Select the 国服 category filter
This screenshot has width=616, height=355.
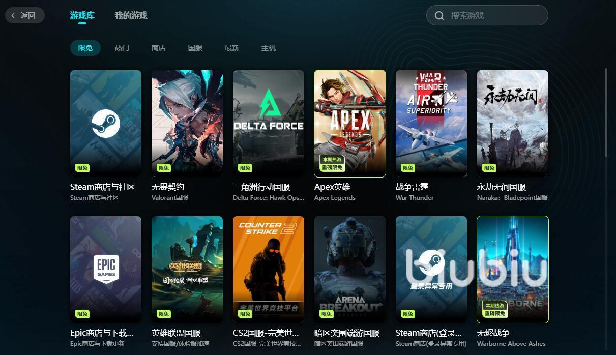coord(195,48)
